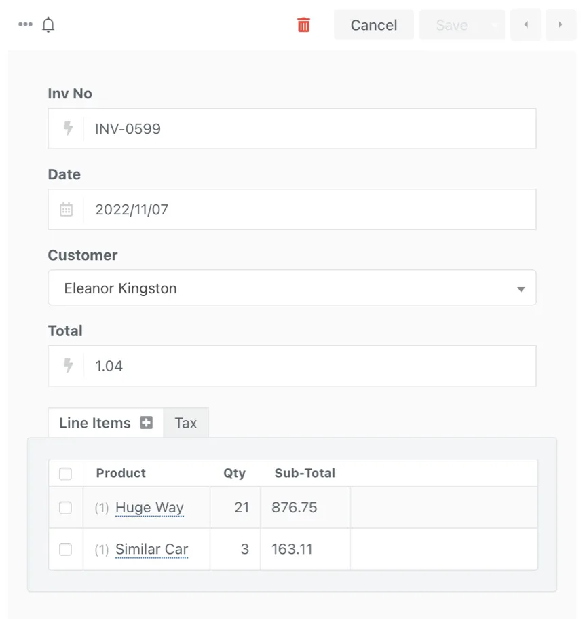Click the lightning icon beside Total

pyautogui.click(x=67, y=366)
